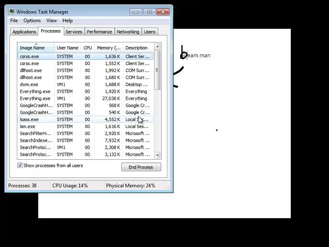Select SearchProtoc... run by VM1
The width and height of the screenshot is (329, 247).
click(86, 147)
